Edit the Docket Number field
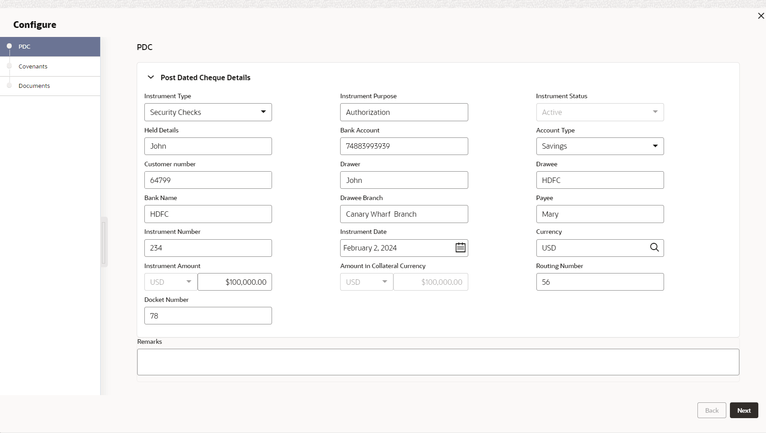This screenshot has height=433, width=766. pos(208,316)
